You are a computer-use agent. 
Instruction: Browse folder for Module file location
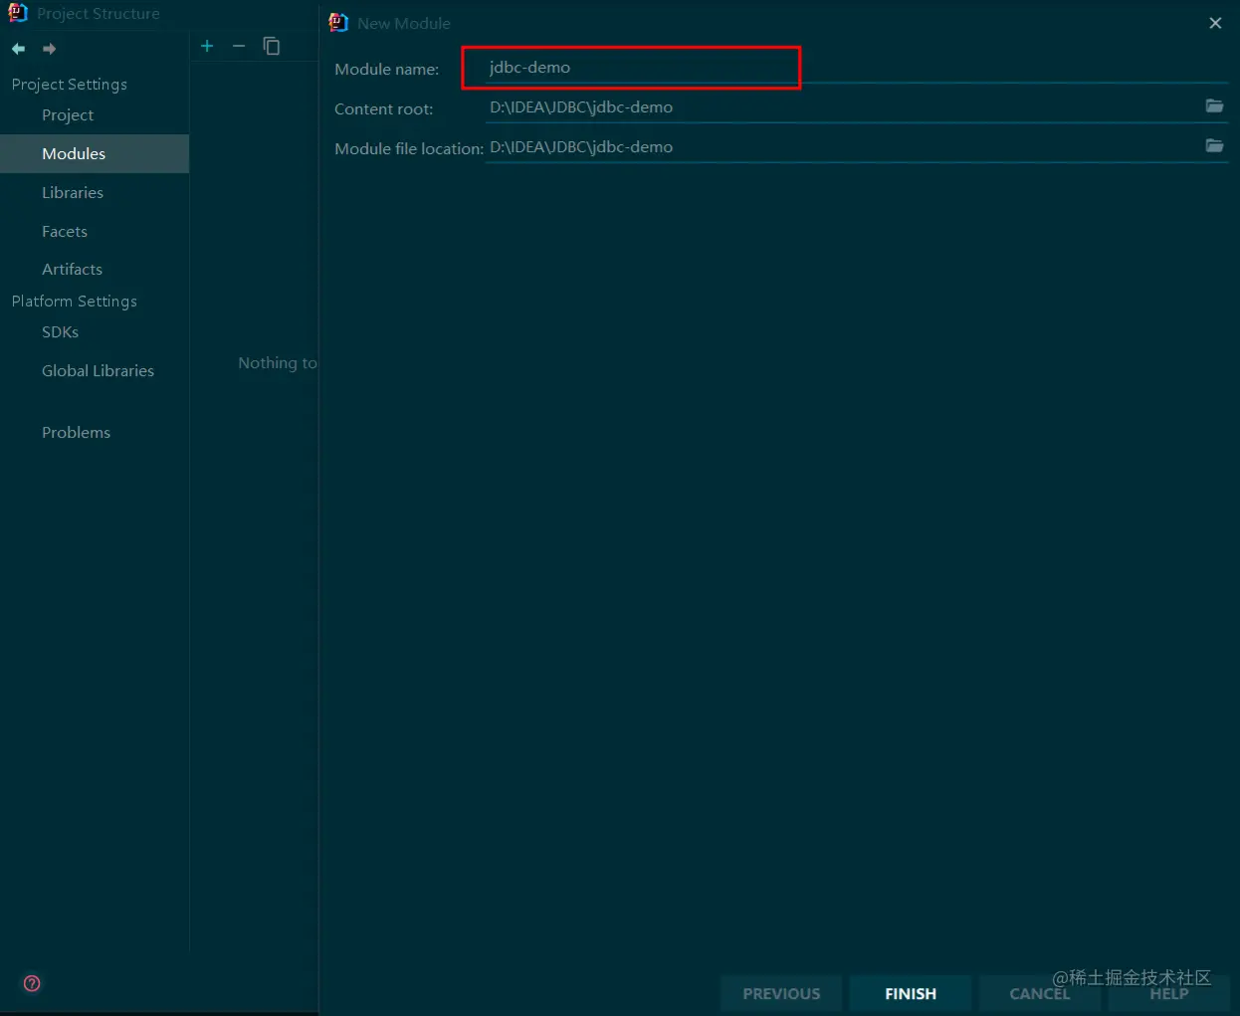pos(1214,145)
